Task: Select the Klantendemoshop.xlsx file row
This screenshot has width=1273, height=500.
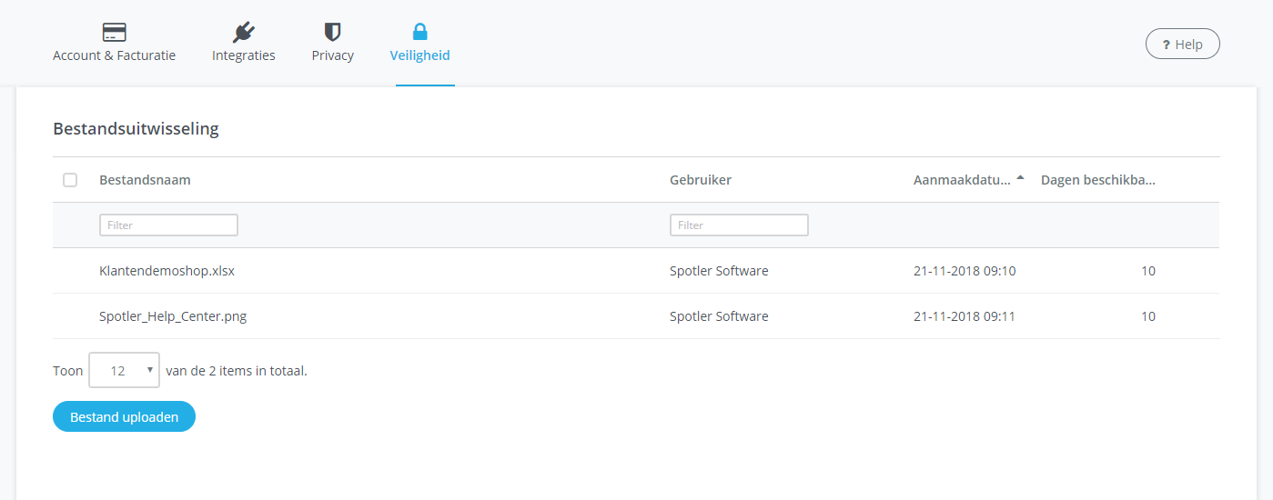Action: coord(167,271)
